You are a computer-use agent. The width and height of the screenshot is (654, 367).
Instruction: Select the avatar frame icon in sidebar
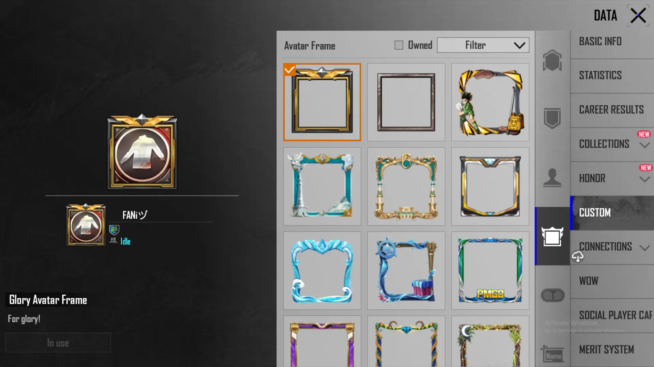(552, 236)
